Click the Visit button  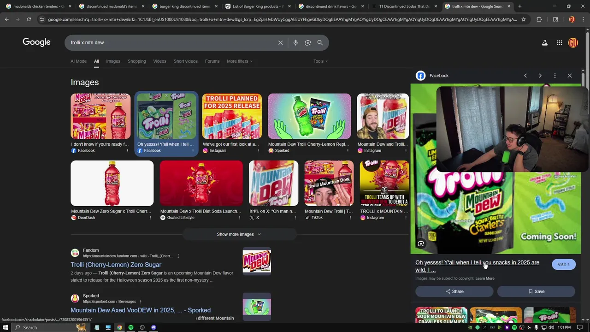click(563, 264)
